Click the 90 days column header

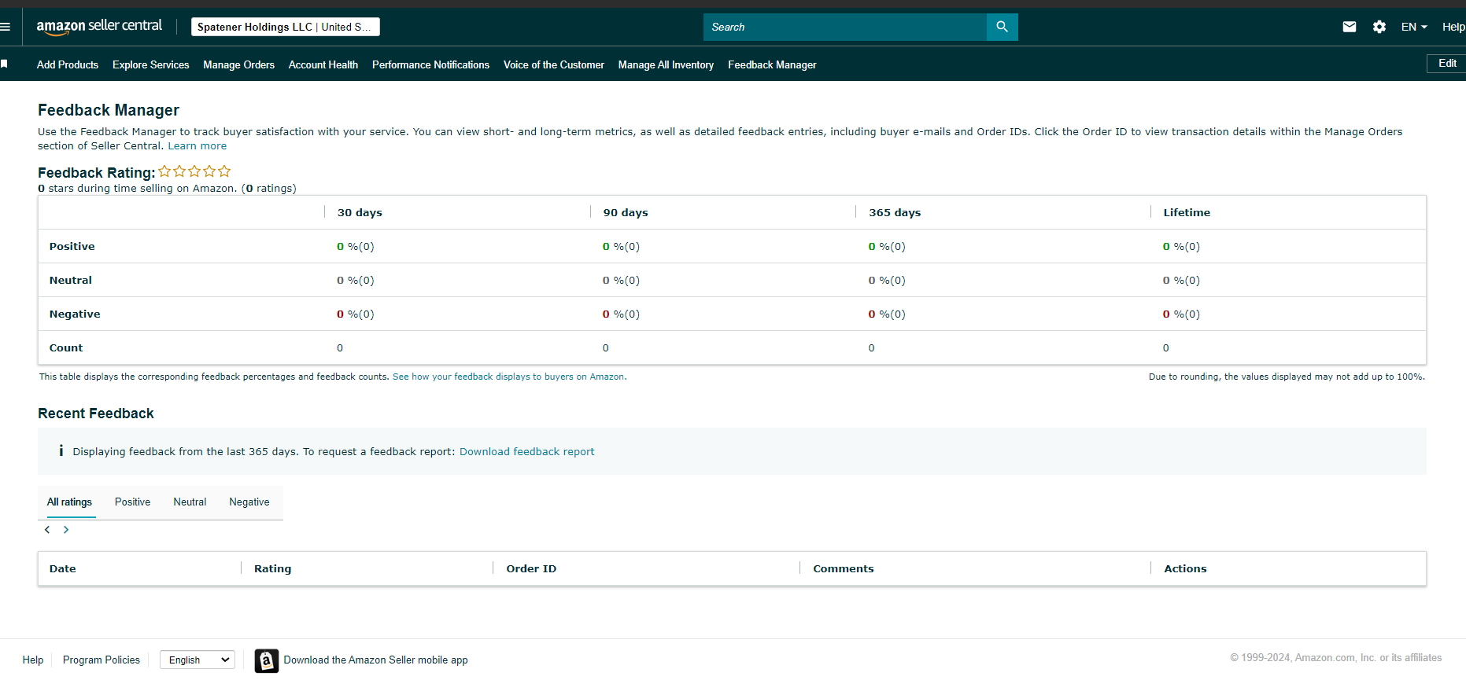click(x=626, y=212)
